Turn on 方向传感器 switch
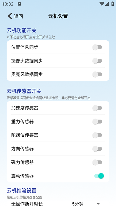 [x=97, y=149]
